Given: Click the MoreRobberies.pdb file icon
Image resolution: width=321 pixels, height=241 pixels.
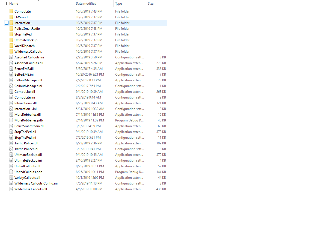Looking at the screenshot, I should (11, 120).
